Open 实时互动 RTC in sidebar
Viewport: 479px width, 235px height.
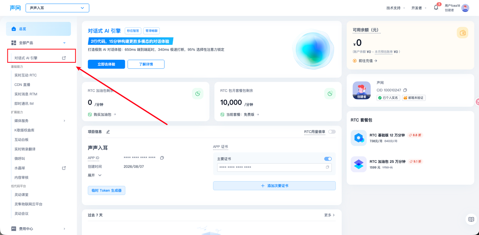coord(25,75)
